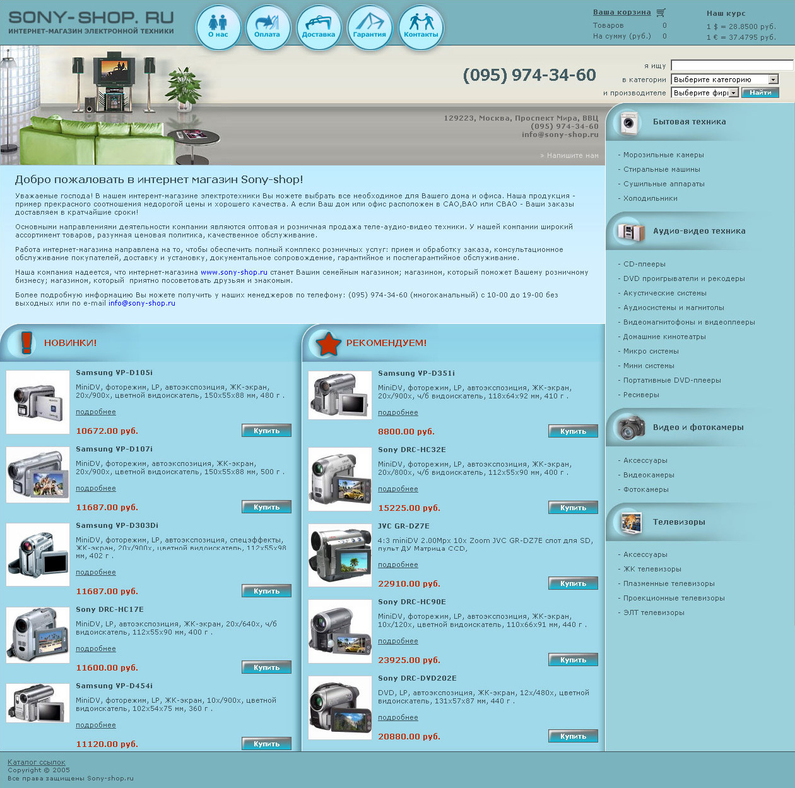
Task: Click the Samsung VP-D454i product thumbnail
Action: click(38, 703)
